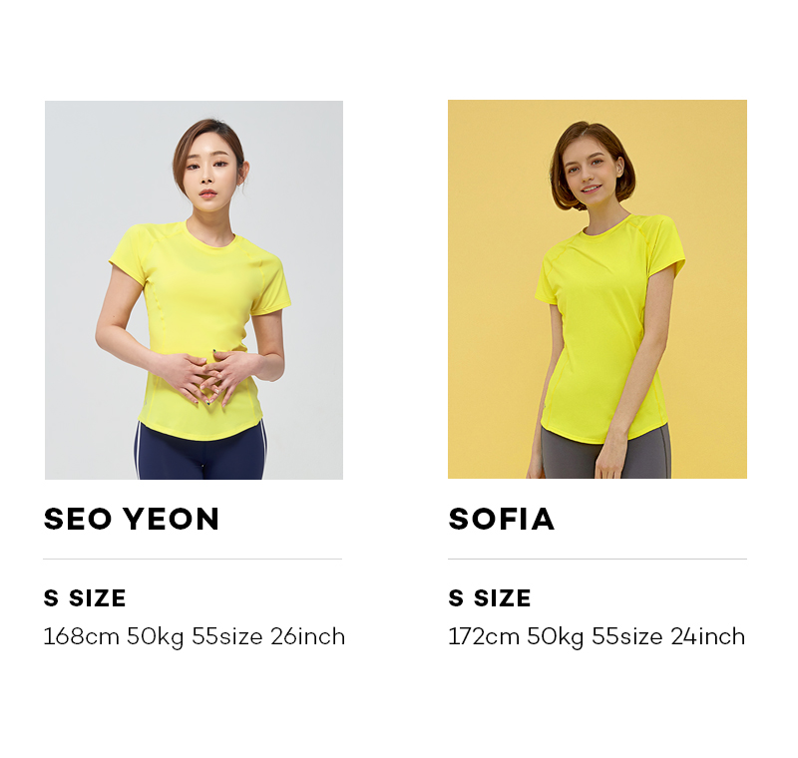The height and width of the screenshot is (758, 798).
Task: Click Seo Yeon's 26inch waist measurement
Action: coord(307,637)
